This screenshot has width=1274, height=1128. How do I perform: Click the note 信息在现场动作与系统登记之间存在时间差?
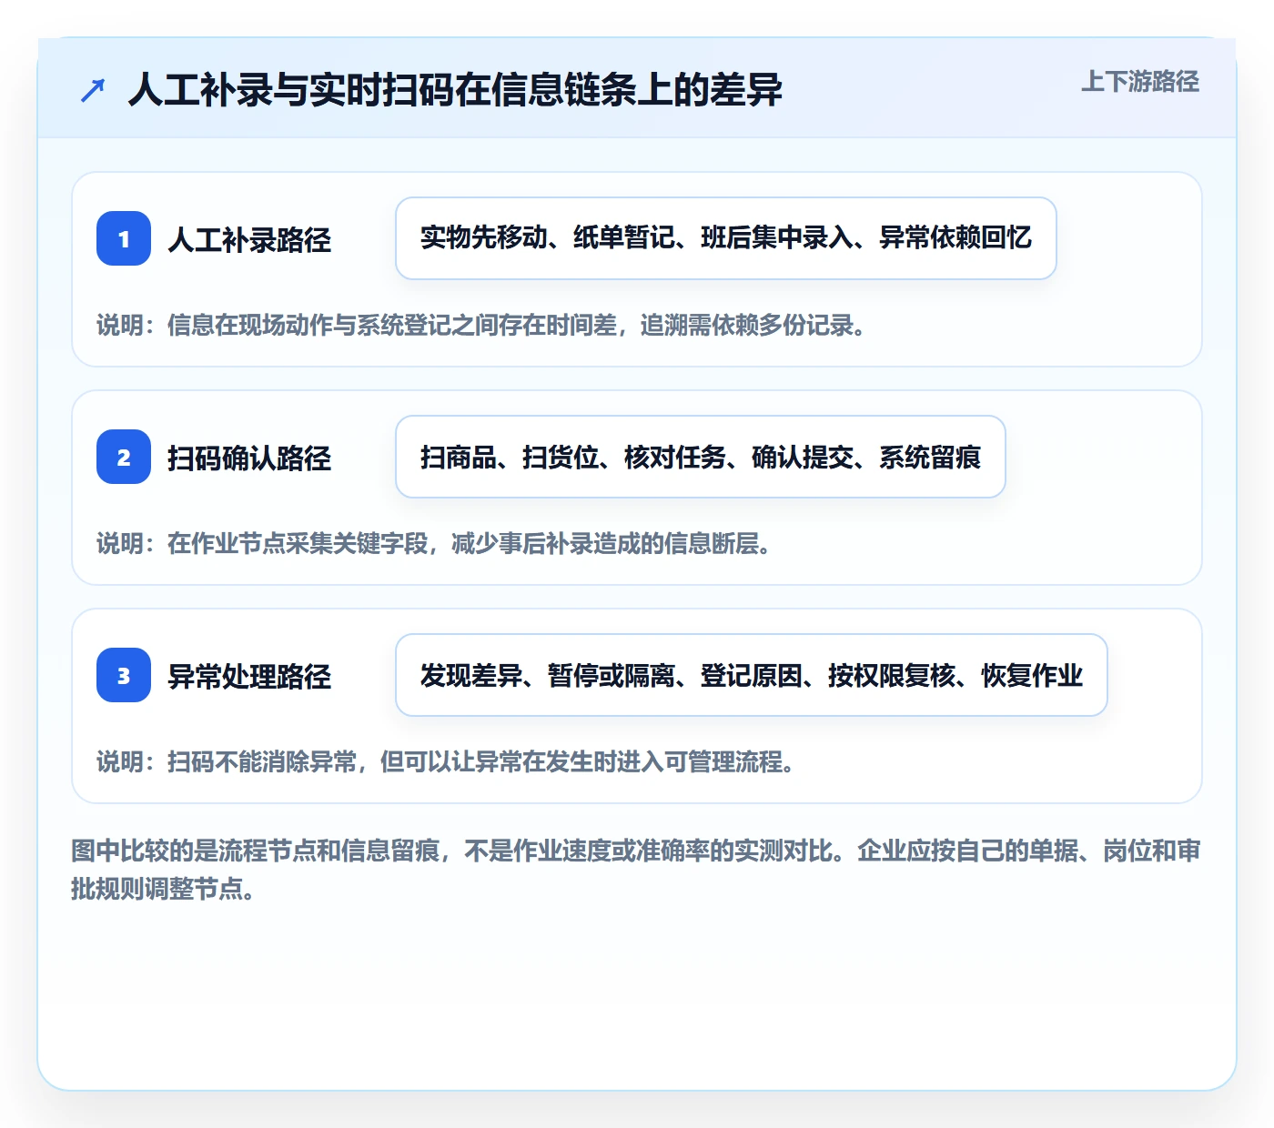point(481,325)
